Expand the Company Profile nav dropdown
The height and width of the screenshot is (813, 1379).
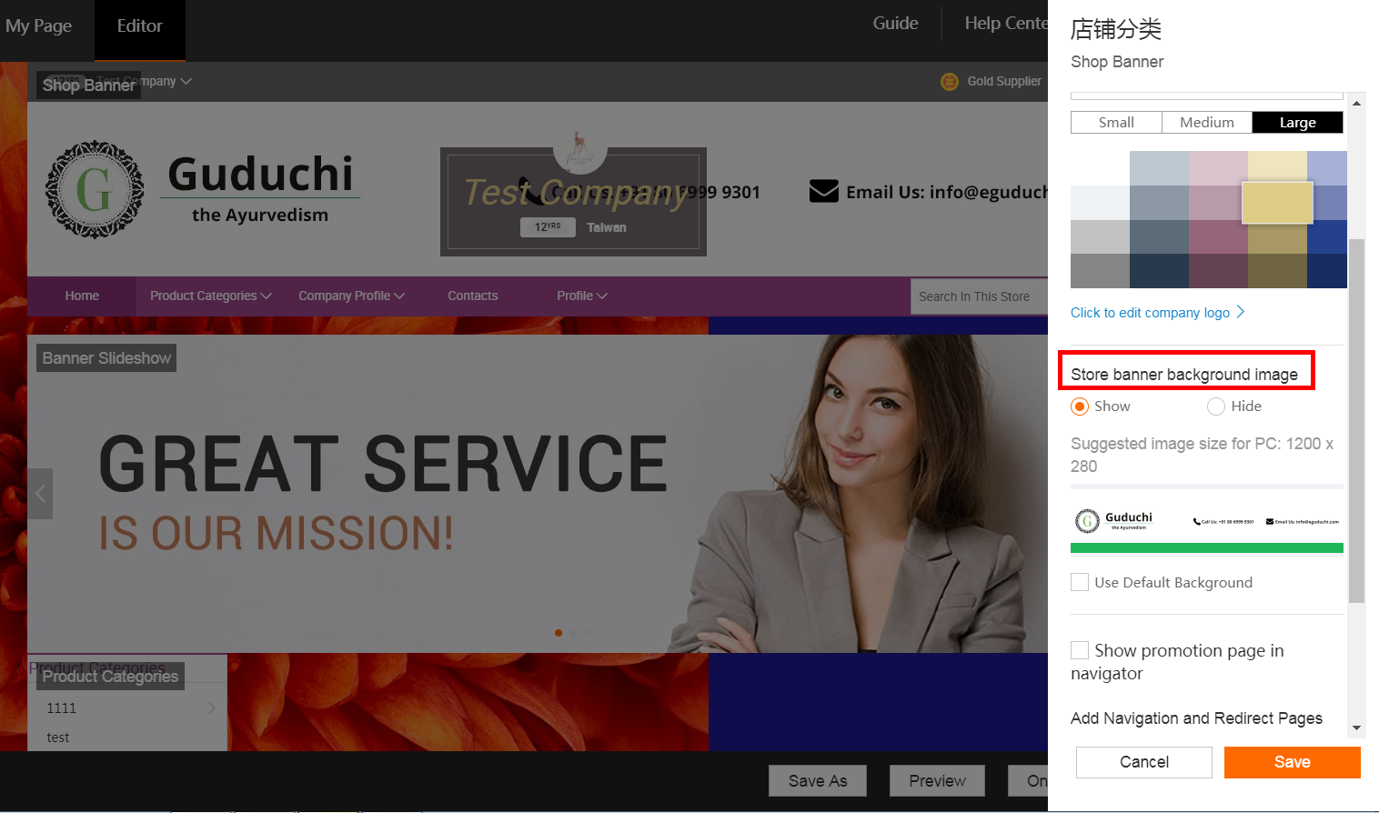point(351,296)
